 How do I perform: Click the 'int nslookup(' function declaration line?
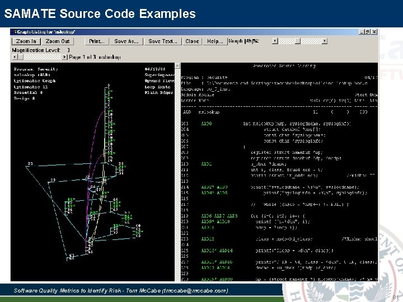tap(297, 124)
